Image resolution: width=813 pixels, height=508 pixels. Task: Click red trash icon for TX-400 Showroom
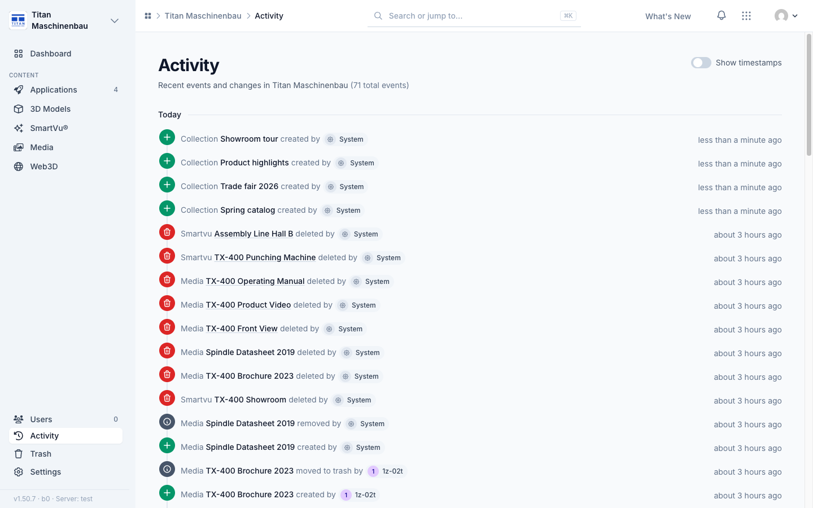pos(167,398)
